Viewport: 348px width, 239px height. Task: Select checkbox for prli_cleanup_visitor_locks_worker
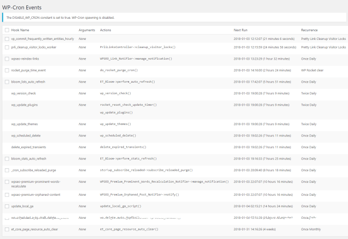(x=7, y=47)
